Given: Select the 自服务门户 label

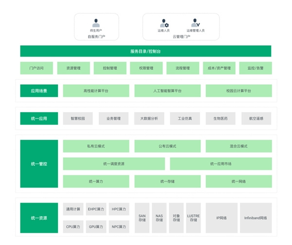Looking at the screenshot, I should coord(96,37).
